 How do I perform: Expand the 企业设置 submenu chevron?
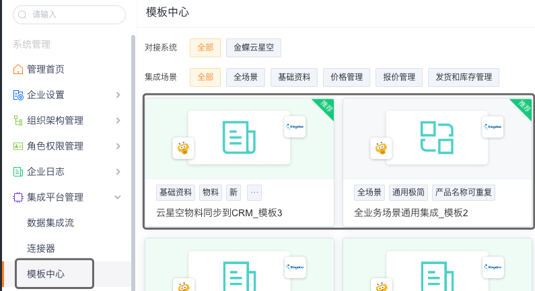pyautogui.click(x=118, y=95)
